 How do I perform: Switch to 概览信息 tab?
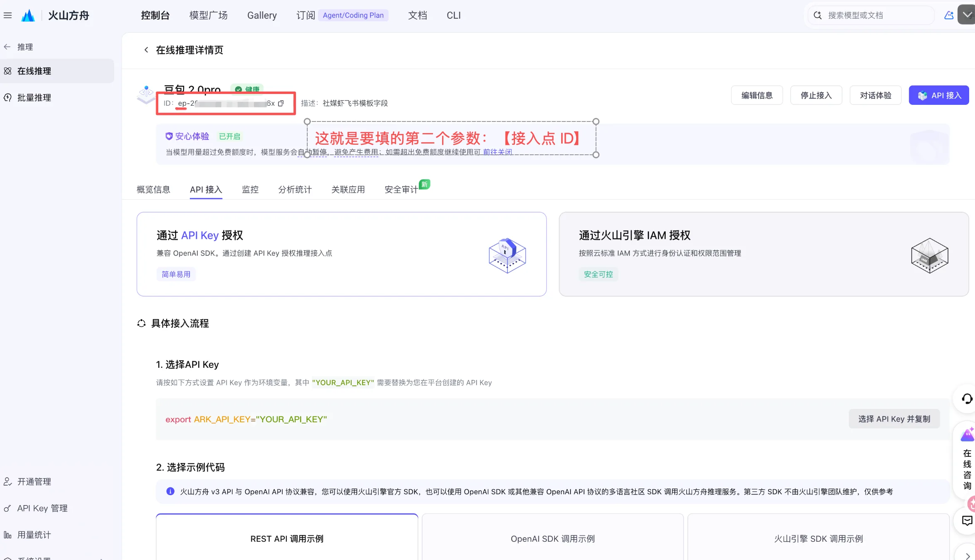153,190
